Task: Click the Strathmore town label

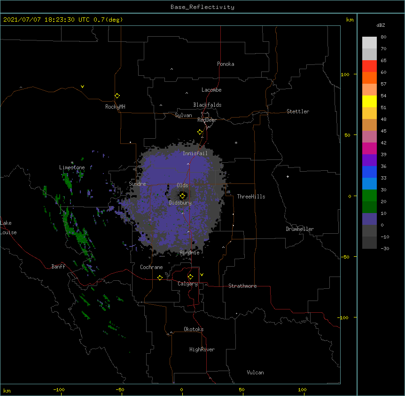Action: [x=242, y=286]
